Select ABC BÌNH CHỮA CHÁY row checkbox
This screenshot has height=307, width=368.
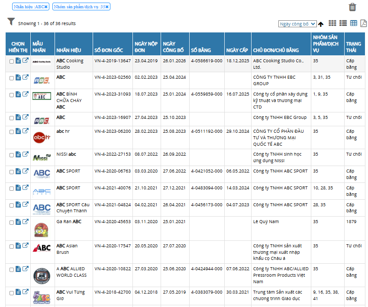[x=12, y=95]
